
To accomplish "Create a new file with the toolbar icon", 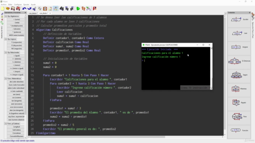I will [x=3, y=9].
